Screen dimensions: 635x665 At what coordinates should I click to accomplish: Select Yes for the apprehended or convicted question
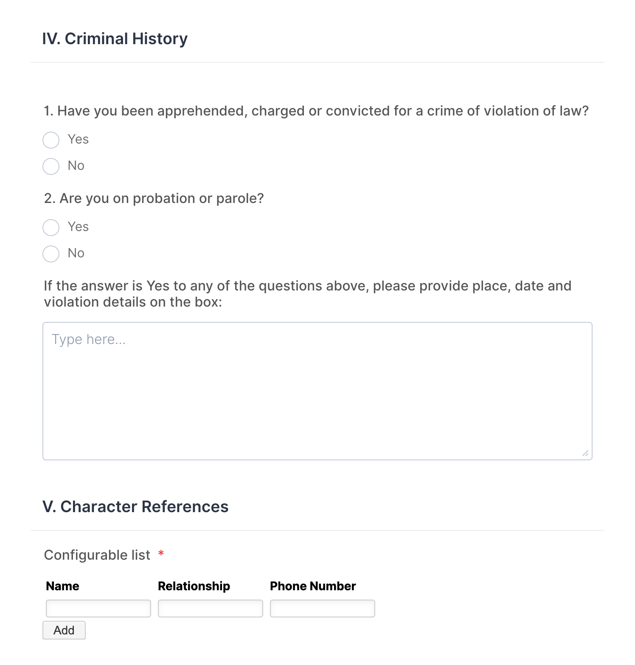click(x=51, y=140)
